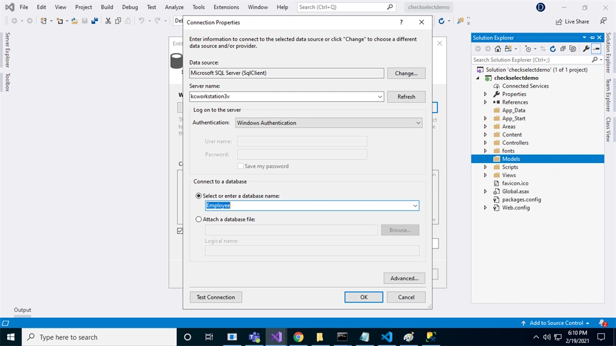Open the File menu

point(24,7)
